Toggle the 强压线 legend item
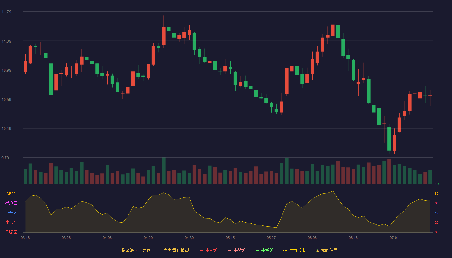 click(x=208, y=250)
